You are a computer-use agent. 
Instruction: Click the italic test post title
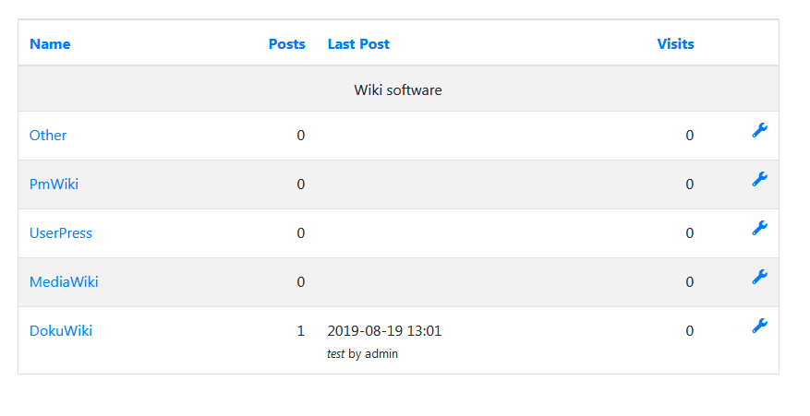pyautogui.click(x=336, y=354)
